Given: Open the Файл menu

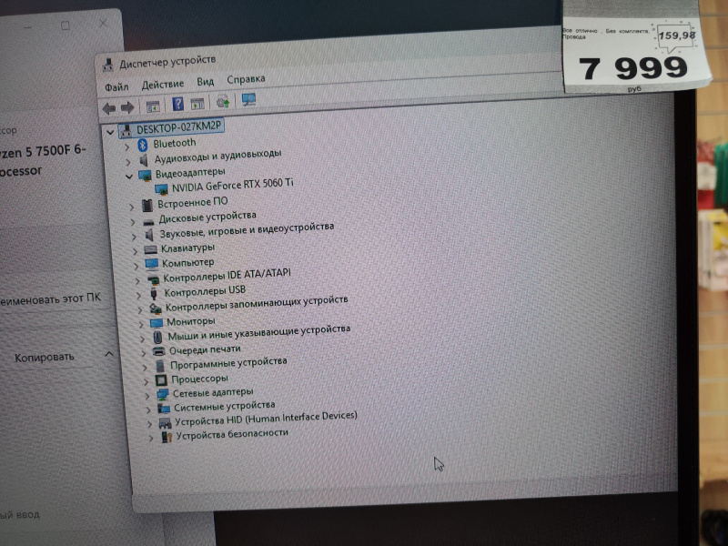Looking at the screenshot, I should [x=116, y=86].
